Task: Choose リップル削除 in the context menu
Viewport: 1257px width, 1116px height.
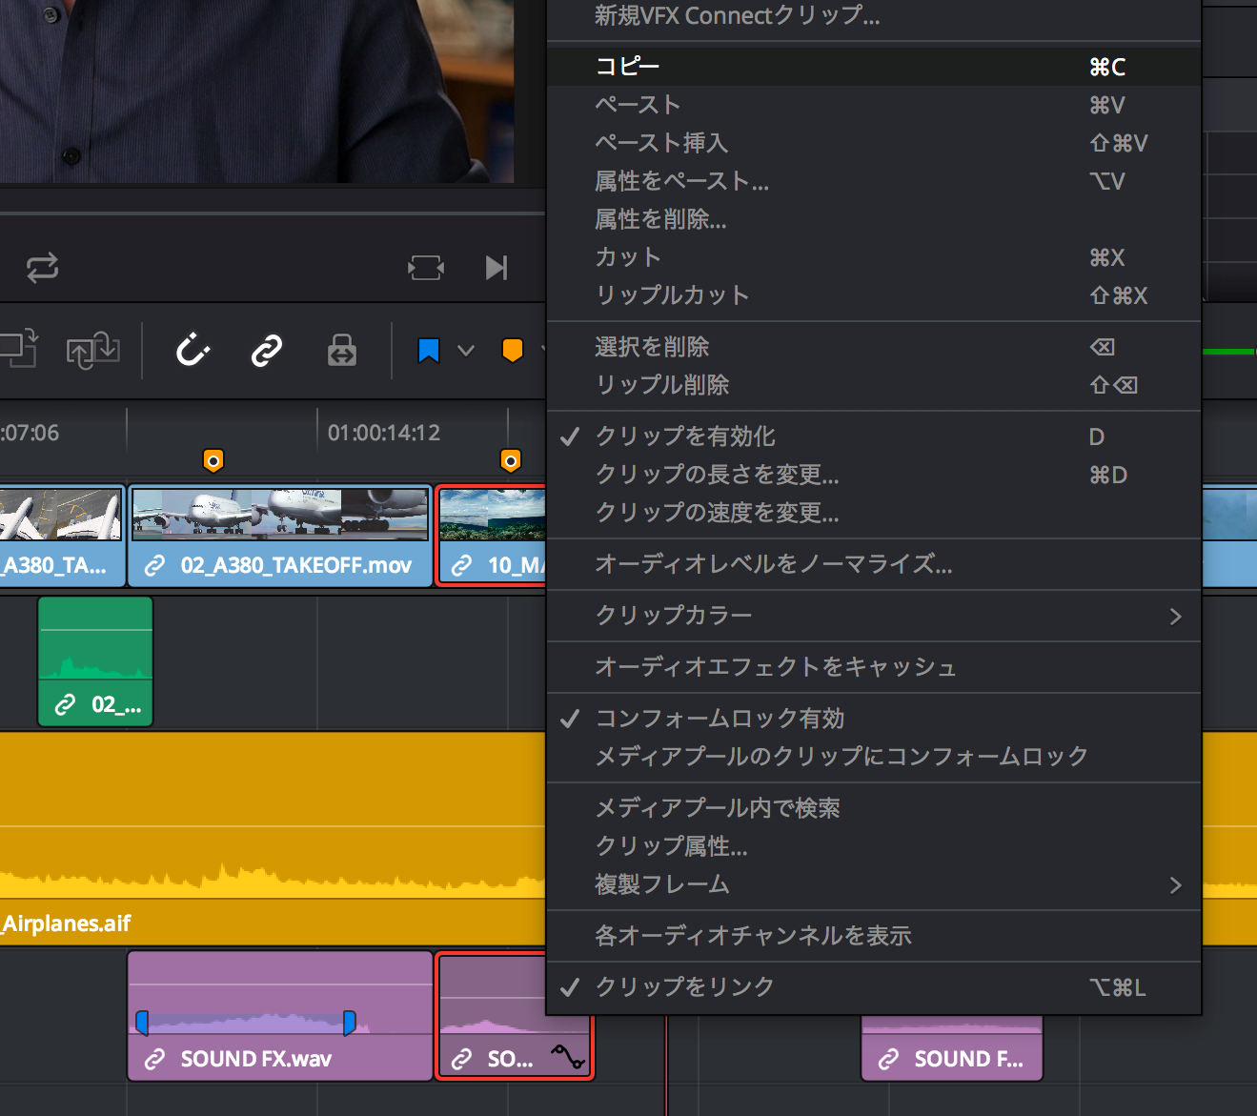Action: point(662,385)
